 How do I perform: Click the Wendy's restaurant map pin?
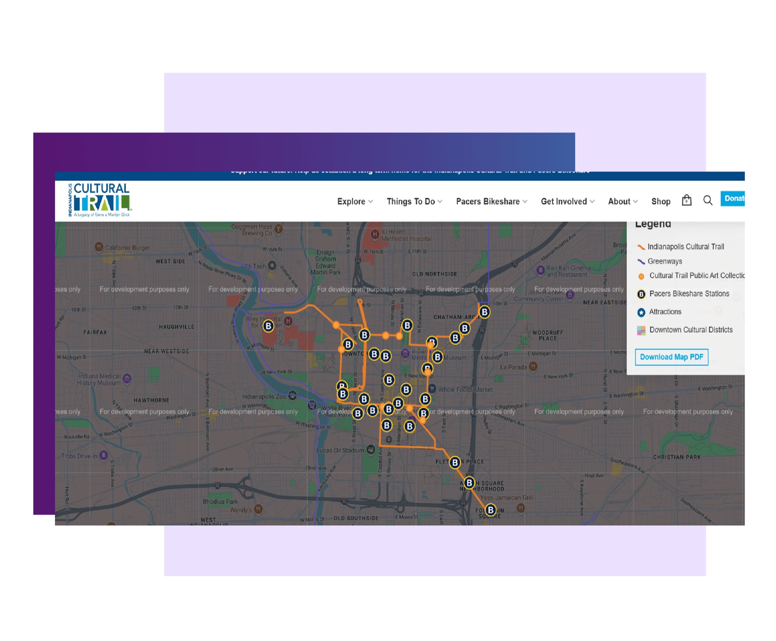pyautogui.click(x=258, y=509)
